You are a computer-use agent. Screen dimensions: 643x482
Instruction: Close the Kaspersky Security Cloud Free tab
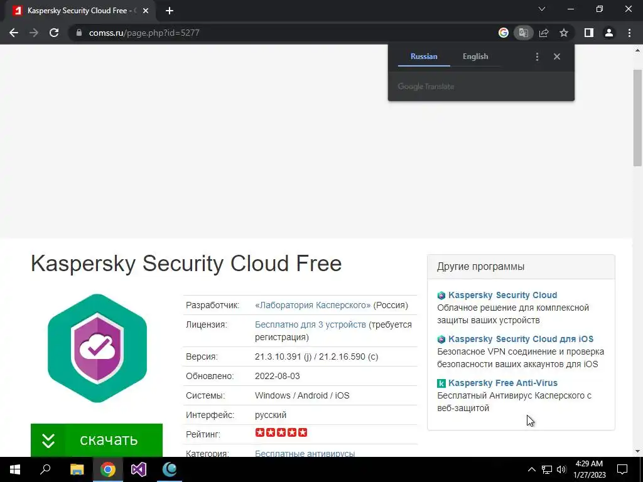pos(145,11)
